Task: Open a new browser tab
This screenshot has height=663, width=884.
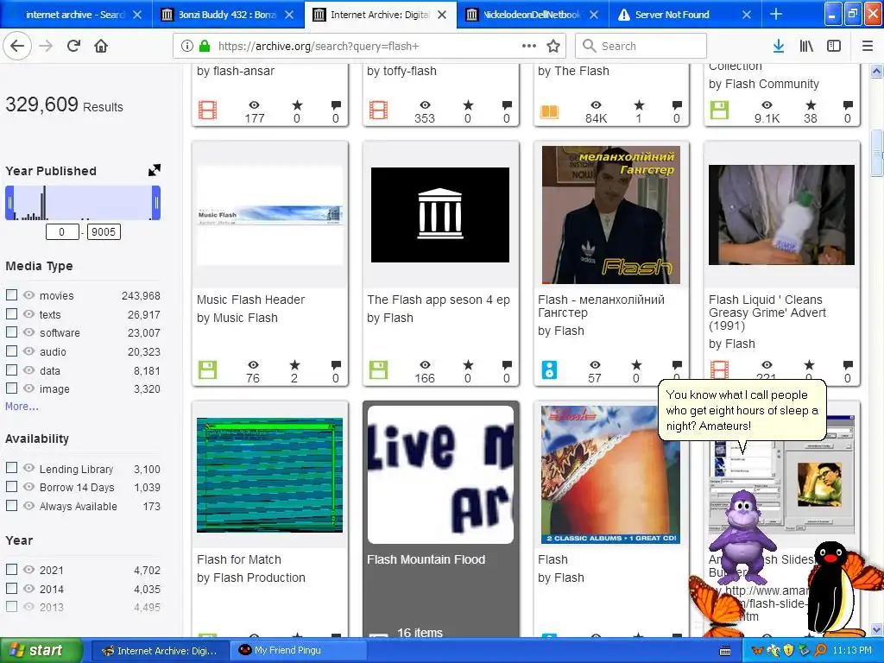Action: [776, 15]
